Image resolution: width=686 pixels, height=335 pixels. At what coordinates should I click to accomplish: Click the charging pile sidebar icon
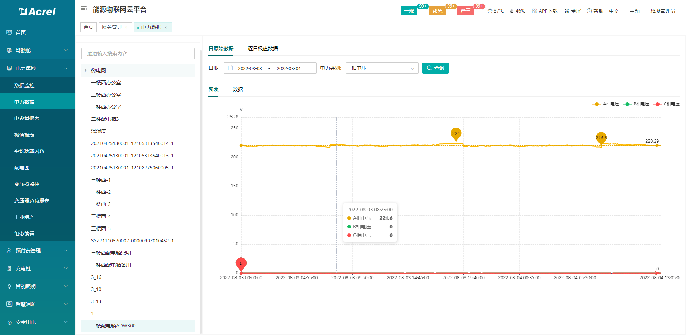tap(9, 269)
